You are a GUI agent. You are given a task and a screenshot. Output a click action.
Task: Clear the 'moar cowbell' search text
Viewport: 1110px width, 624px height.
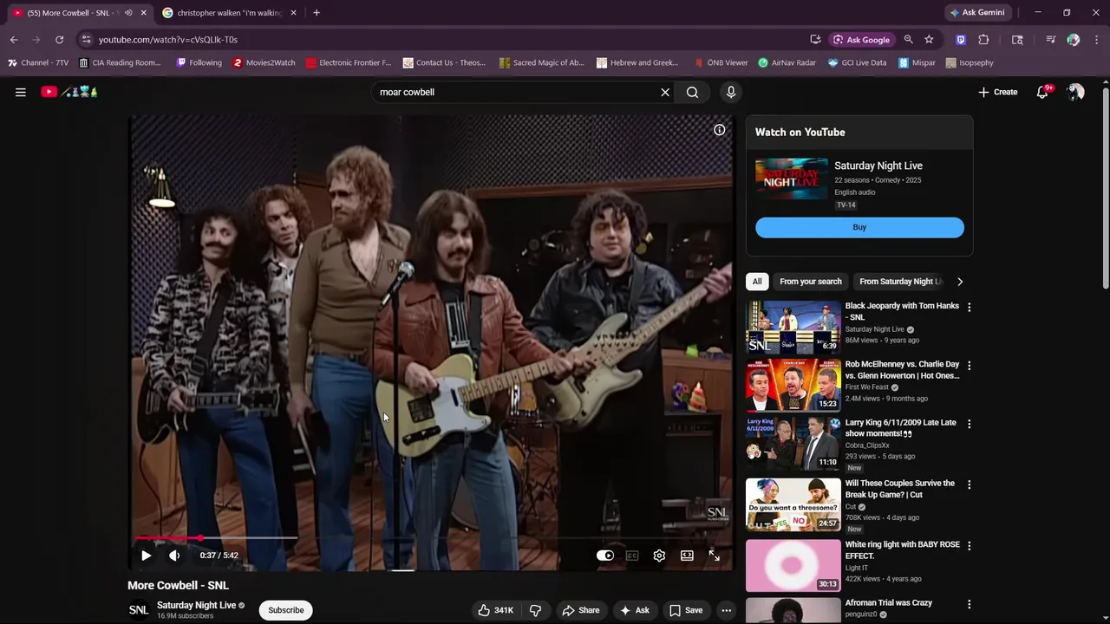point(665,92)
